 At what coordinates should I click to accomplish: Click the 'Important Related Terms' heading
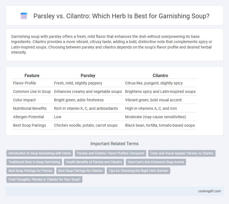114,144
